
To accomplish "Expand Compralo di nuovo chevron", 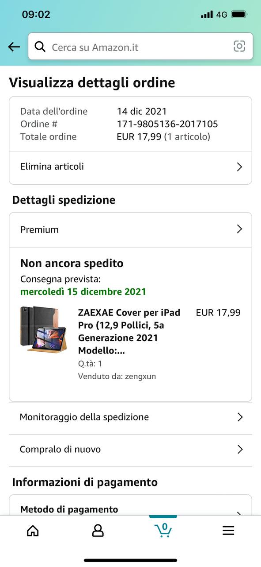I will coord(240,449).
